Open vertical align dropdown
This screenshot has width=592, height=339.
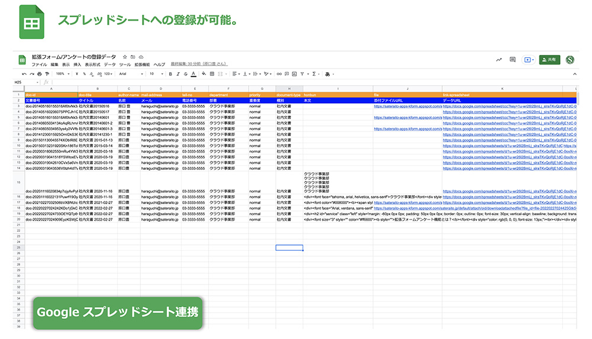(246, 74)
